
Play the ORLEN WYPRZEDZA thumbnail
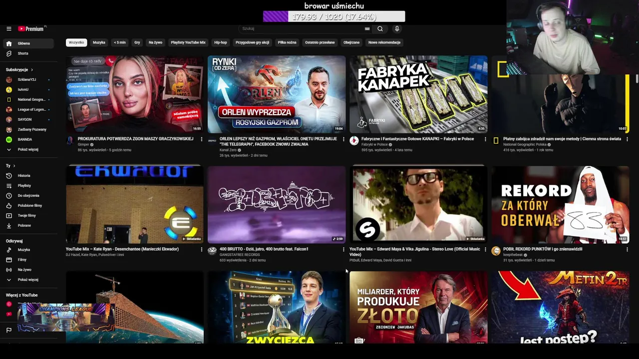(x=277, y=94)
